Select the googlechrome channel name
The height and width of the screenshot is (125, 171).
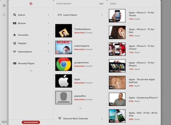pos(81,63)
